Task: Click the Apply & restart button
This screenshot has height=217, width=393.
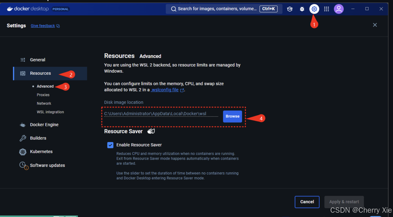Action: click(344, 202)
